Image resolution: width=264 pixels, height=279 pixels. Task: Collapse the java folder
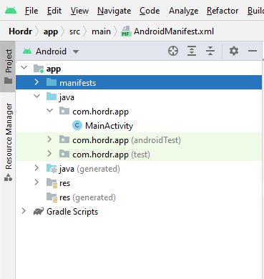coord(37,97)
